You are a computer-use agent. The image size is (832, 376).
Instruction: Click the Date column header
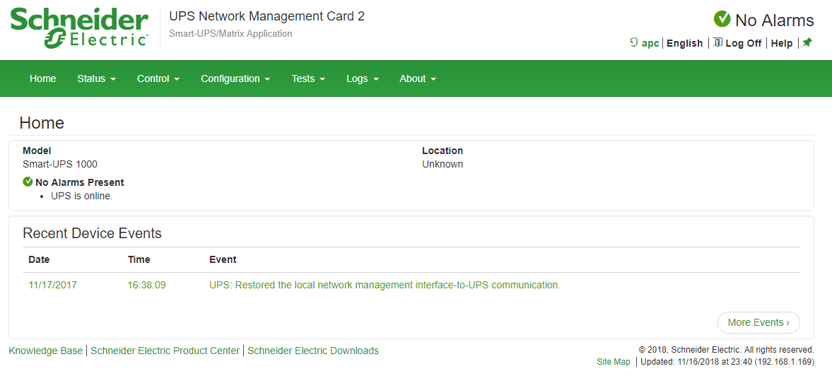(x=39, y=259)
